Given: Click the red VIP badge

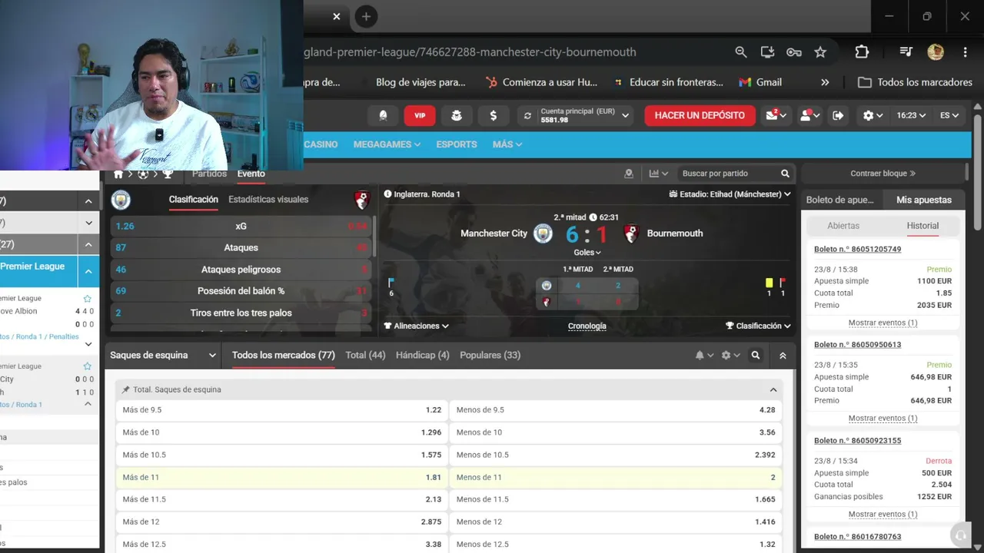Looking at the screenshot, I should coord(420,115).
